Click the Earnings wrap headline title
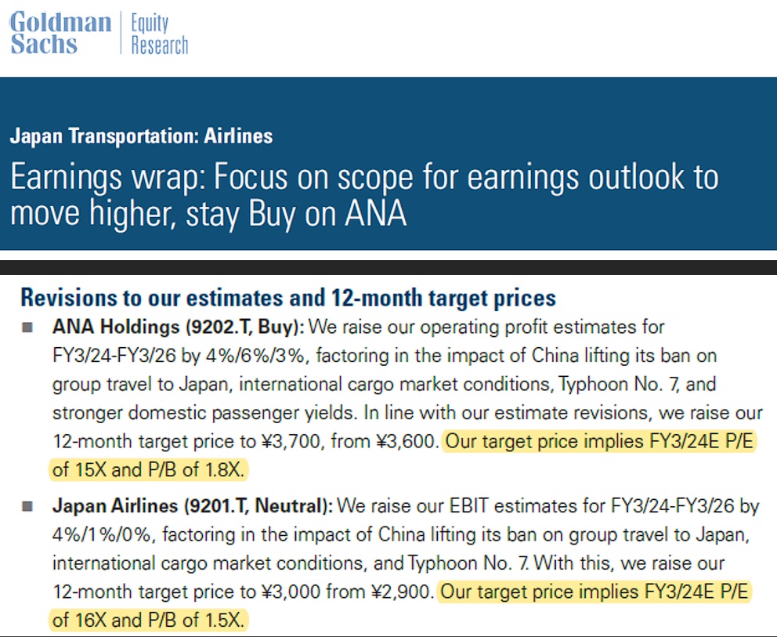Screen dimensions: 777x637 coord(364,195)
